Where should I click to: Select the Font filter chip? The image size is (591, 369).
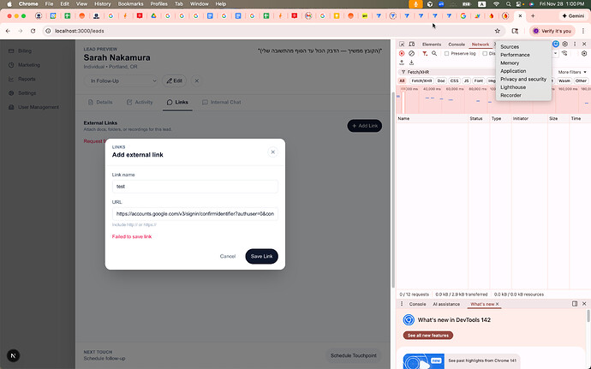point(478,80)
